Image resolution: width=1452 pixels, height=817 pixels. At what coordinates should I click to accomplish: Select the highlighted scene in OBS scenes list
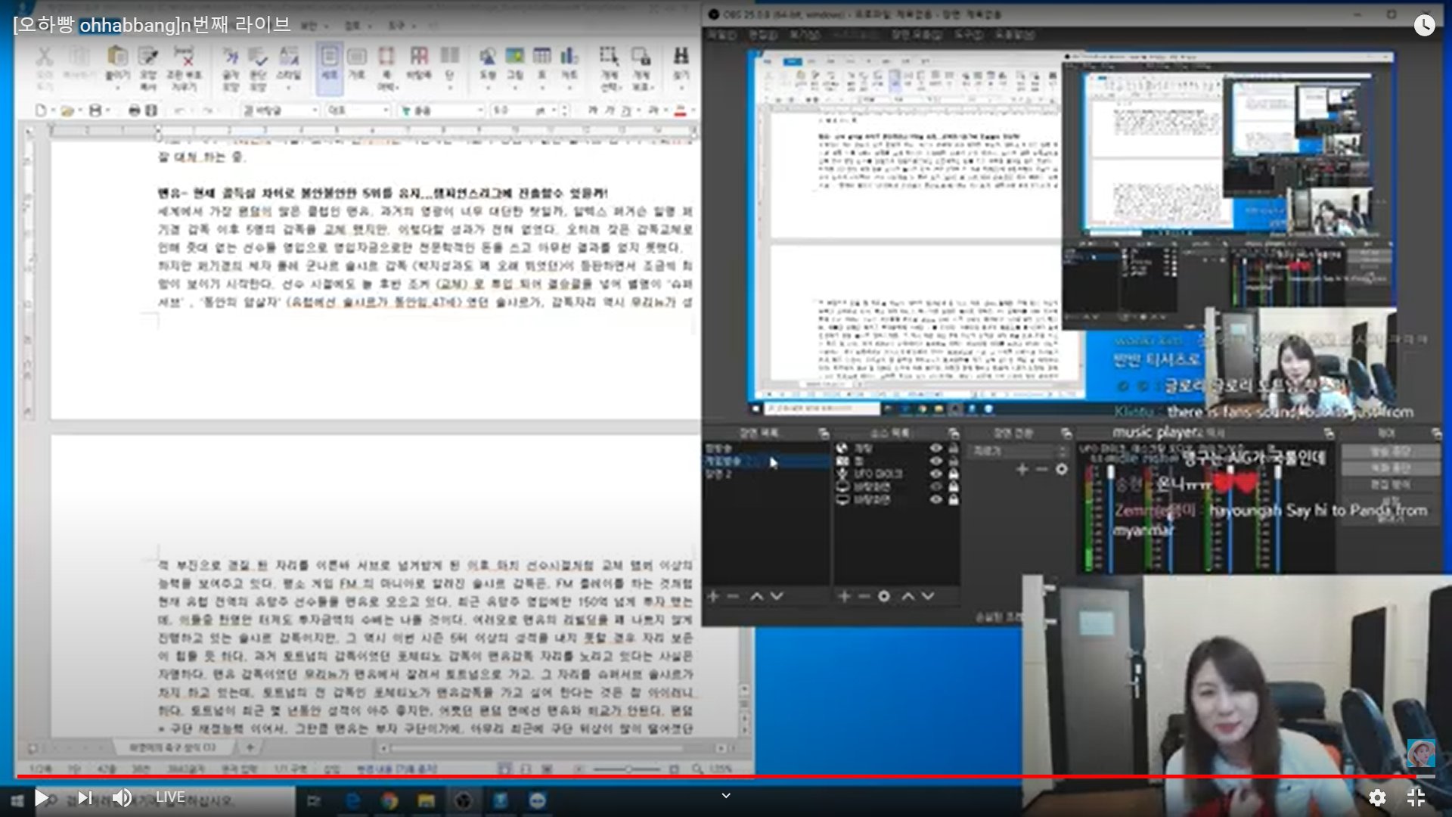(x=766, y=461)
